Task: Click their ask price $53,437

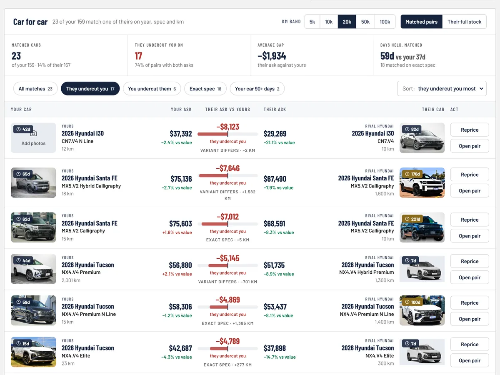Action: point(275,307)
